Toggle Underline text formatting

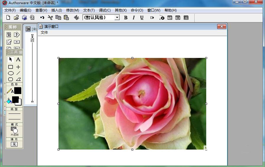point(142,18)
